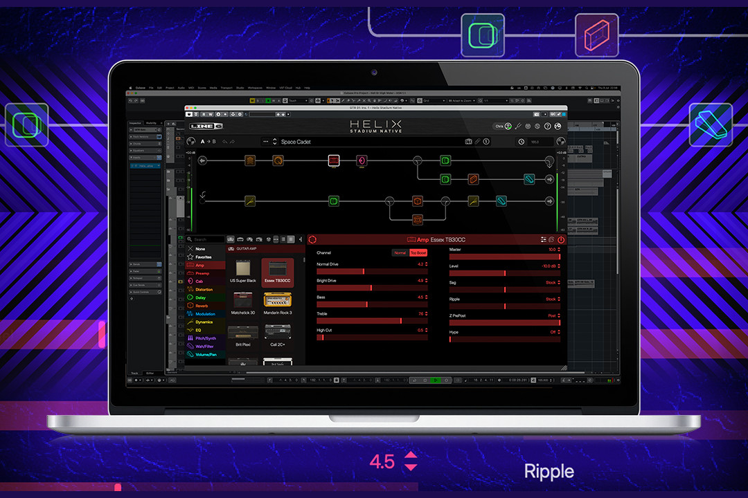The width and height of the screenshot is (748, 498).
Task: Bypass the Essex TB30CC amp with power button
Action: click(x=561, y=240)
